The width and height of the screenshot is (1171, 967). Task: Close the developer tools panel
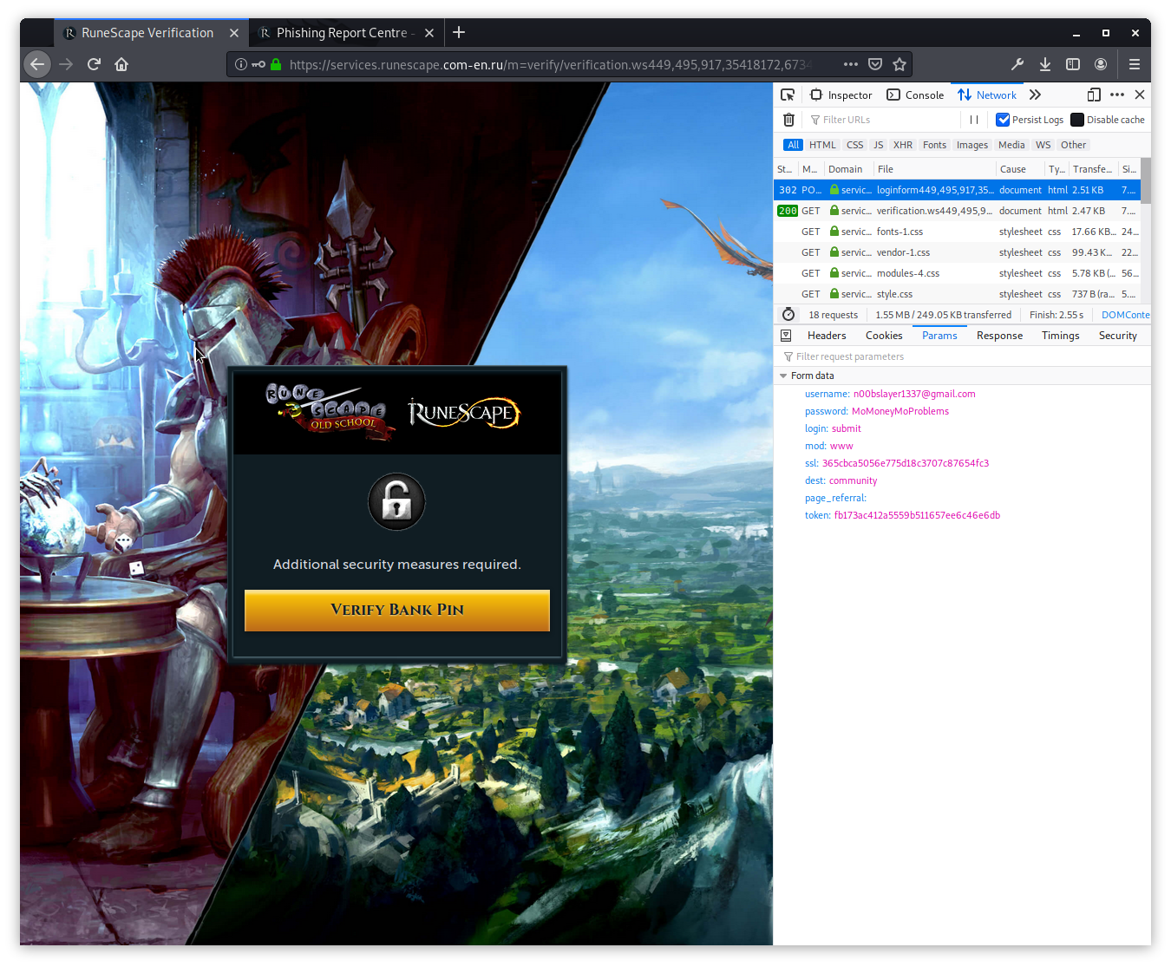[1140, 95]
